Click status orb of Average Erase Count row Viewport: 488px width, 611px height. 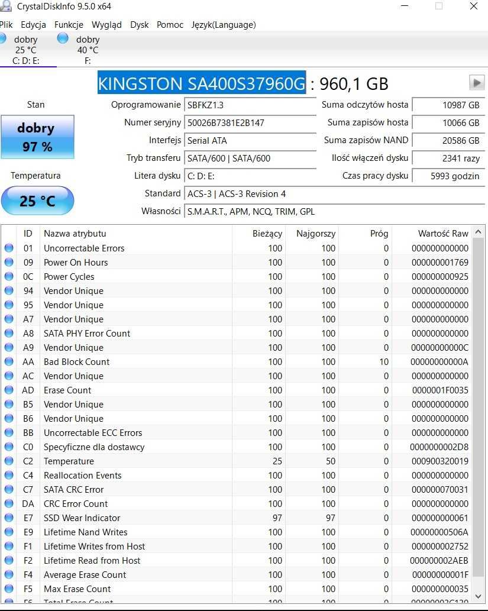[x=9, y=574]
